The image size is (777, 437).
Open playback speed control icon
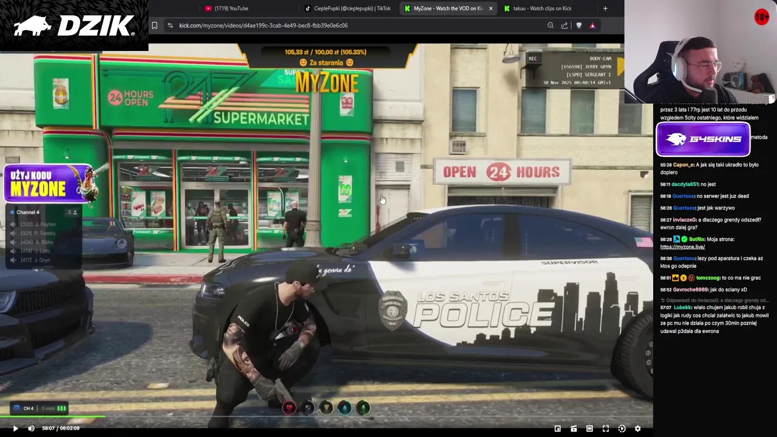622,429
